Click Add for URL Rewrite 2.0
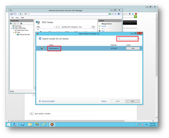This screenshot has width=169, height=138. tap(133, 48)
